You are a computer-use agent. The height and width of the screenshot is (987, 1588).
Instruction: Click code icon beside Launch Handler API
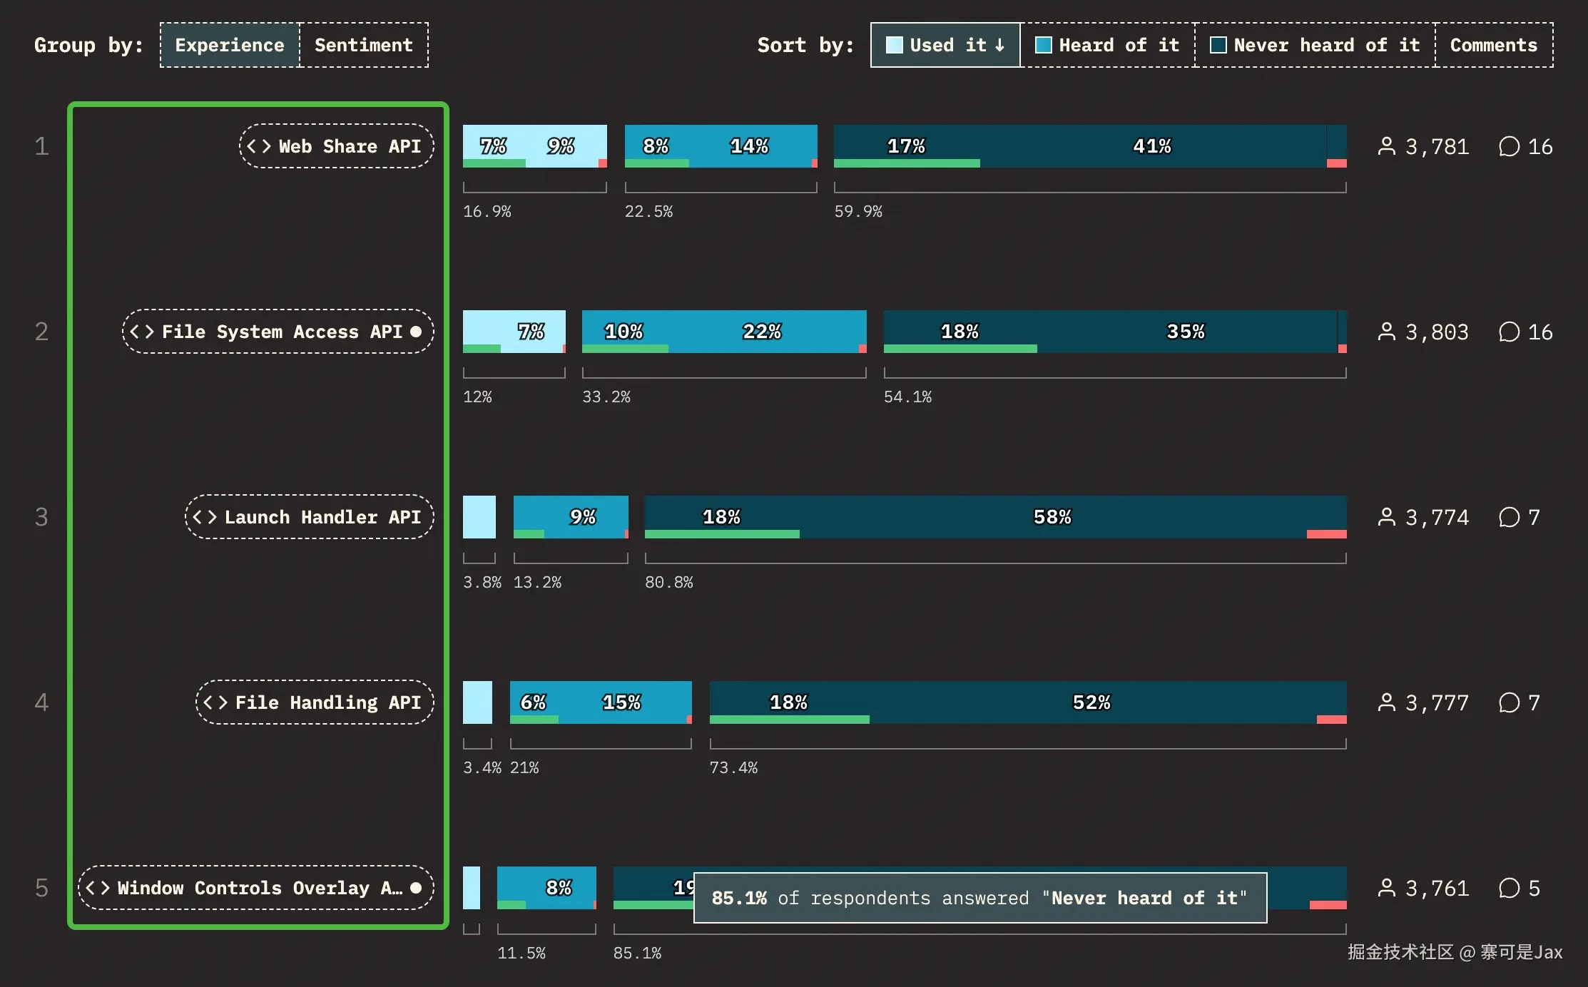pos(205,517)
